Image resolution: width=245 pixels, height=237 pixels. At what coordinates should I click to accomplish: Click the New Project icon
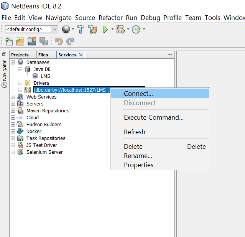20,41
